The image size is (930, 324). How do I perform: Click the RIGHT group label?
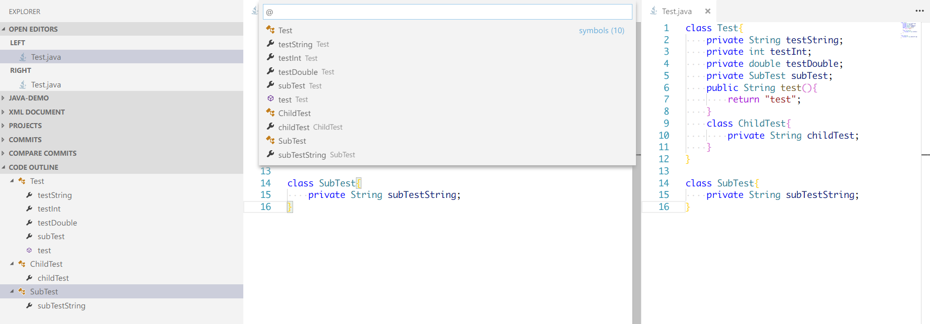(21, 70)
